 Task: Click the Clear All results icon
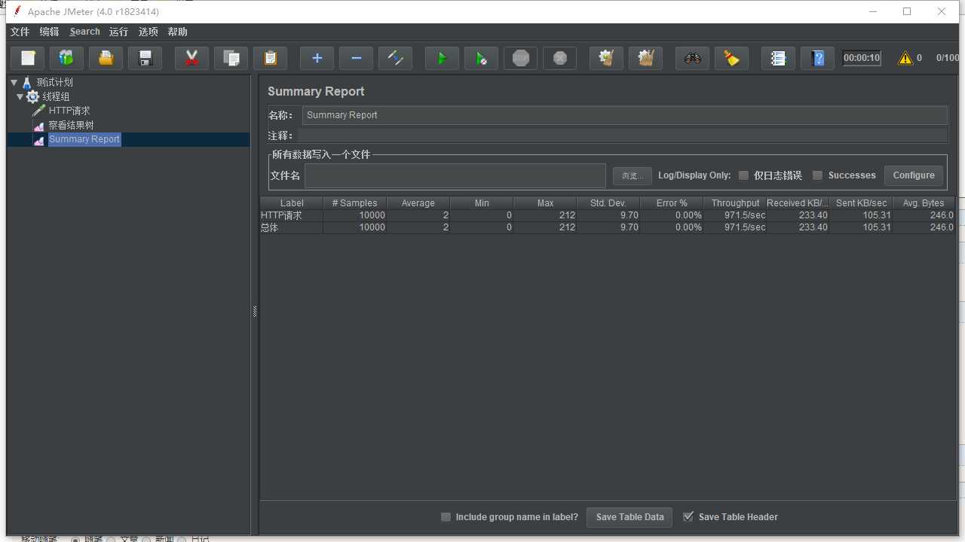pos(646,58)
